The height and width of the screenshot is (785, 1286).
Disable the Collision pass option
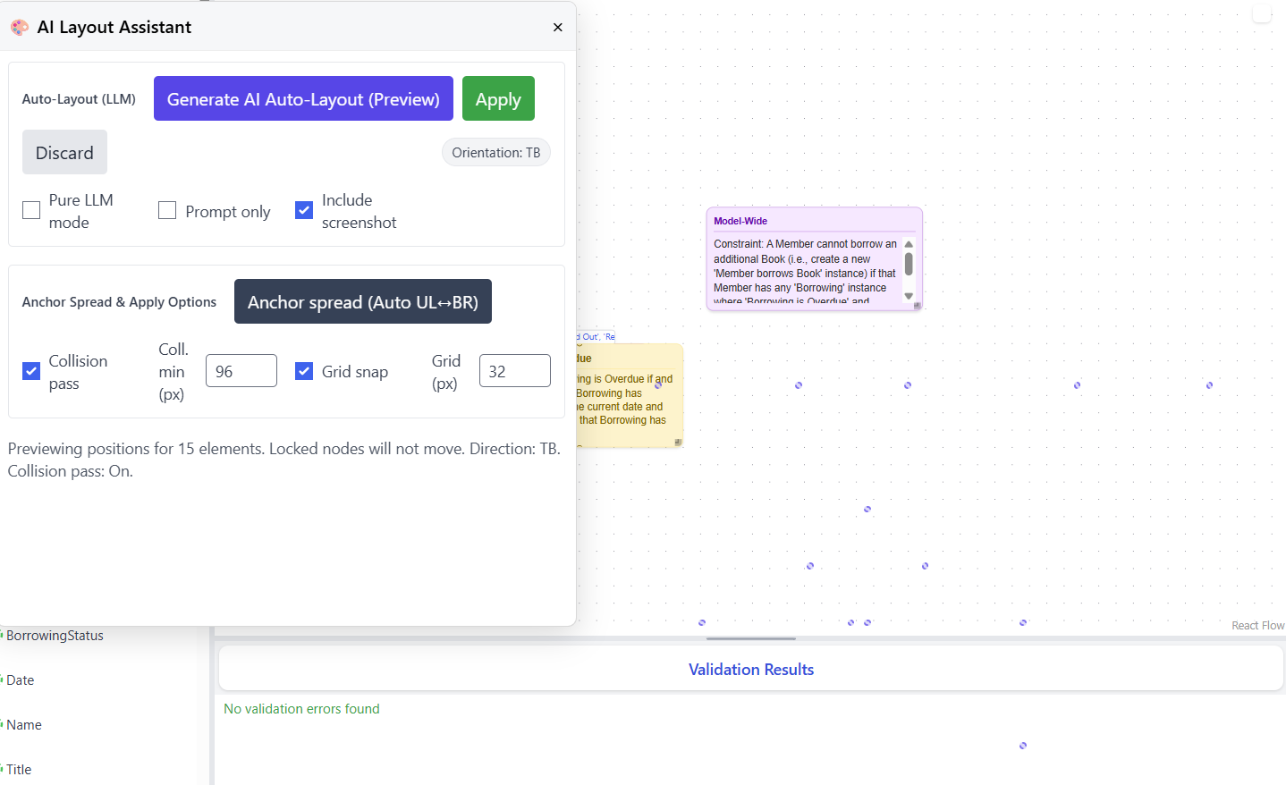click(x=30, y=370)
